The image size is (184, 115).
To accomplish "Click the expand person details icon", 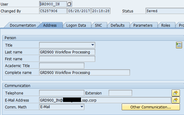I will point(179,45).
